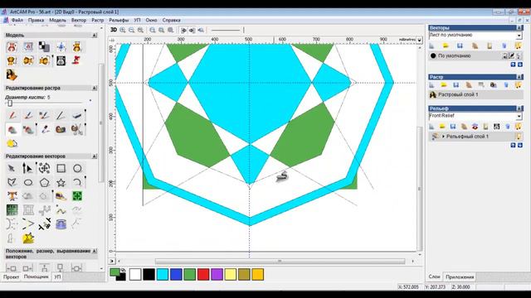The height and width of the screenshot is (298, 531).
Task: Collapse the Редактирование векторов section
Action: pyautogui.click(x=94, y=156)
